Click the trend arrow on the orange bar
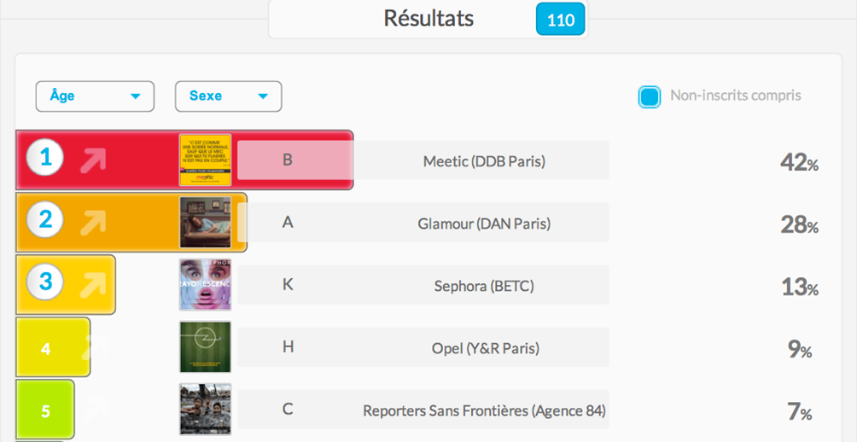This screenshot has height=442, width=857. (x=93, y=223)
